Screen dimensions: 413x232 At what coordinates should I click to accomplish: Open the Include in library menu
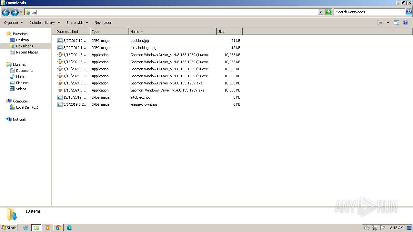(x=45, y=23)
